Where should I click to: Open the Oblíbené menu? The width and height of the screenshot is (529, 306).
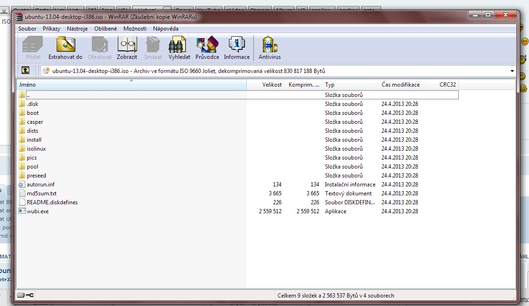pos(106,29)
